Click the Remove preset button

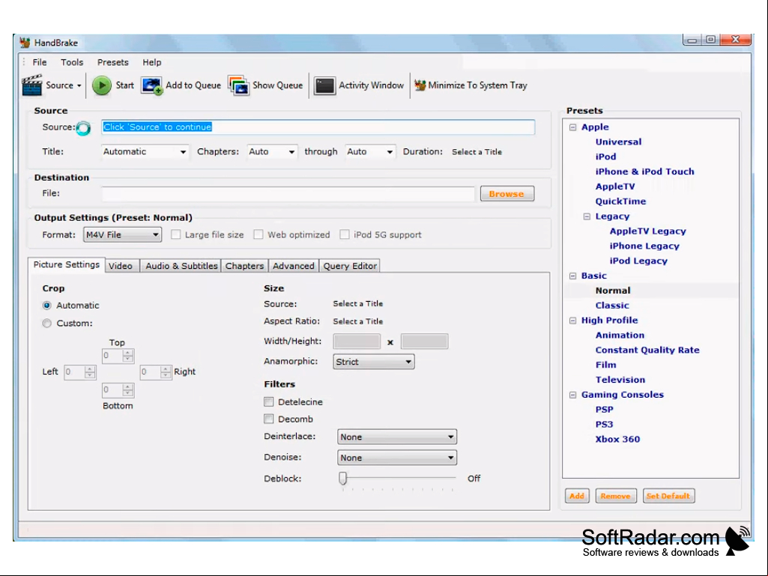pyautogui.click(x=616, y=496)
